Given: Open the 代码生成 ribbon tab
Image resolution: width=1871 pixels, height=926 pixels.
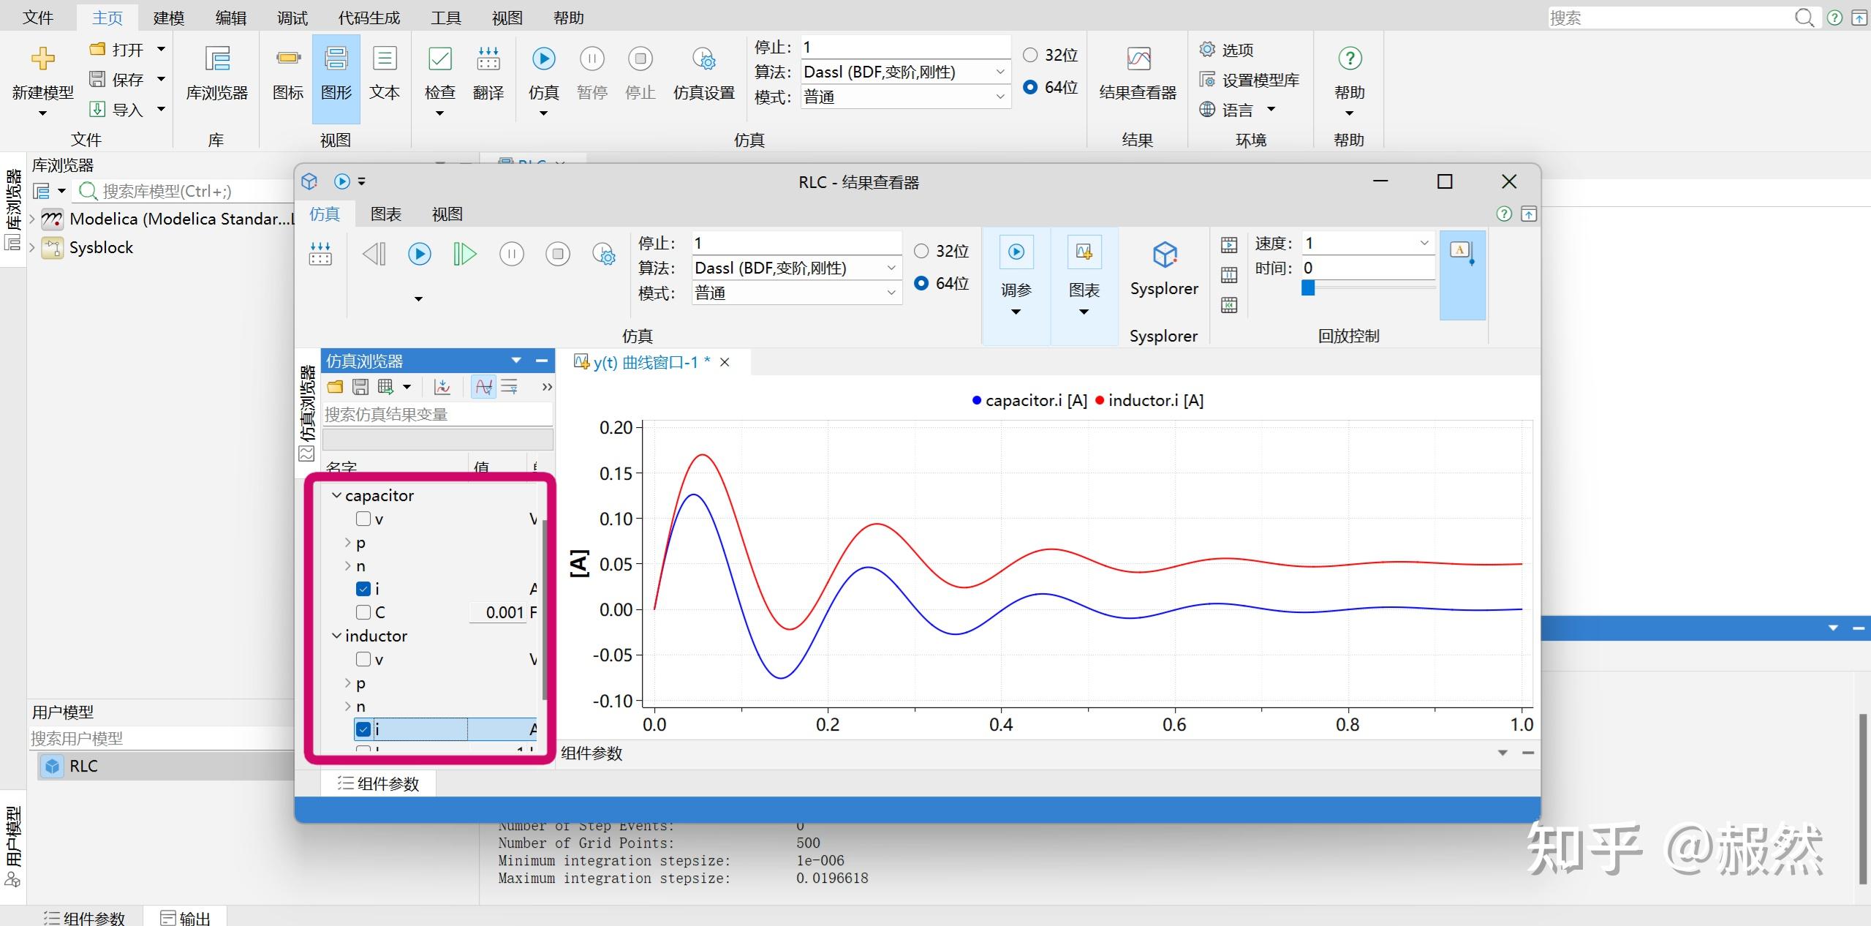Looking at the screenshot, I should coord(368,18).
